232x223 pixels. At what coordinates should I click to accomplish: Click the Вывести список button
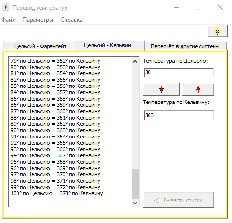point(179,200)
